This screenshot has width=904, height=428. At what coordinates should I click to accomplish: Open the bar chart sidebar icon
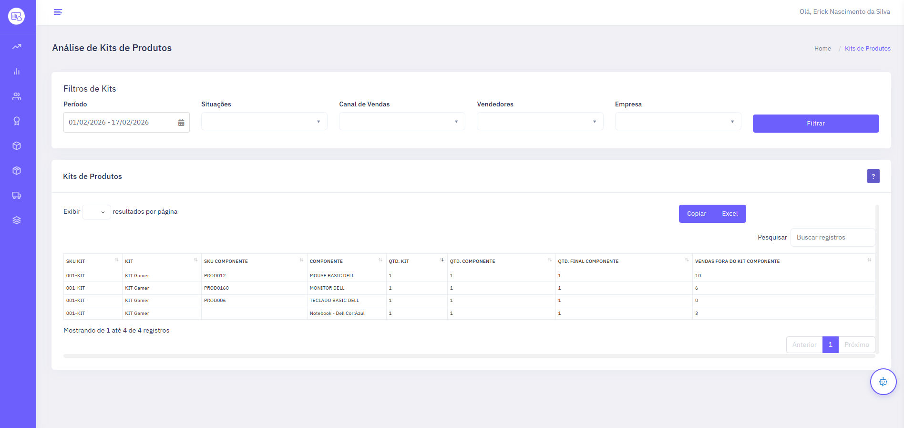click(x=17, y=72)
